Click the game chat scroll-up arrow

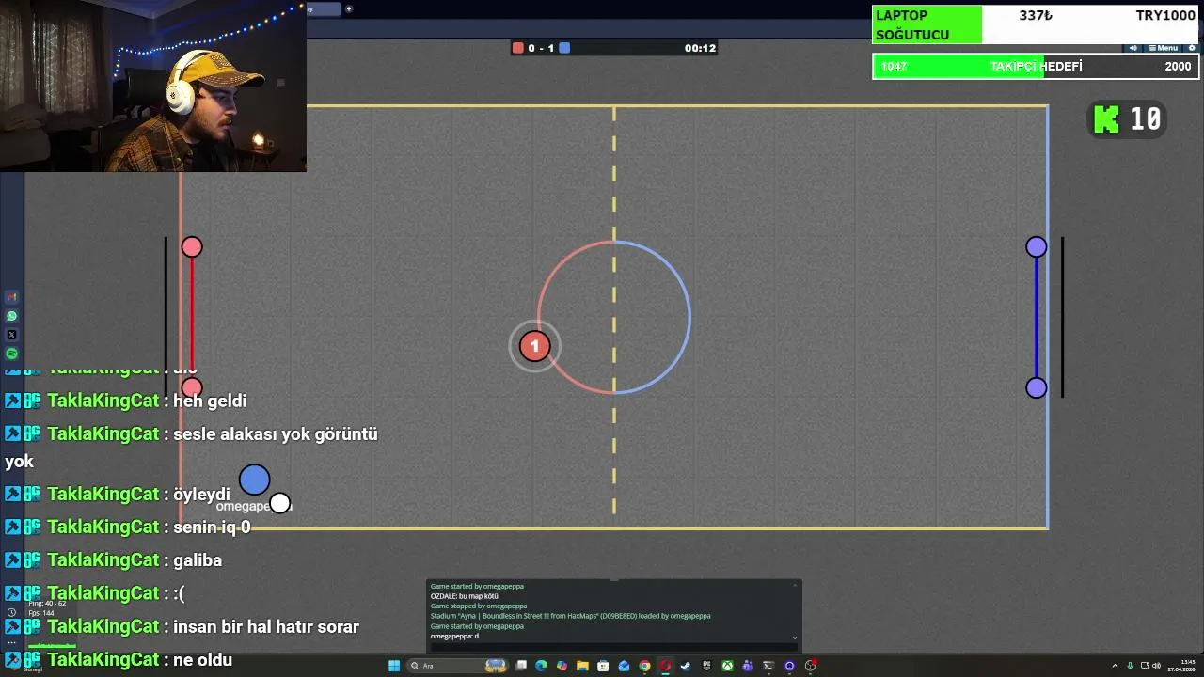[x=795, y=585]
